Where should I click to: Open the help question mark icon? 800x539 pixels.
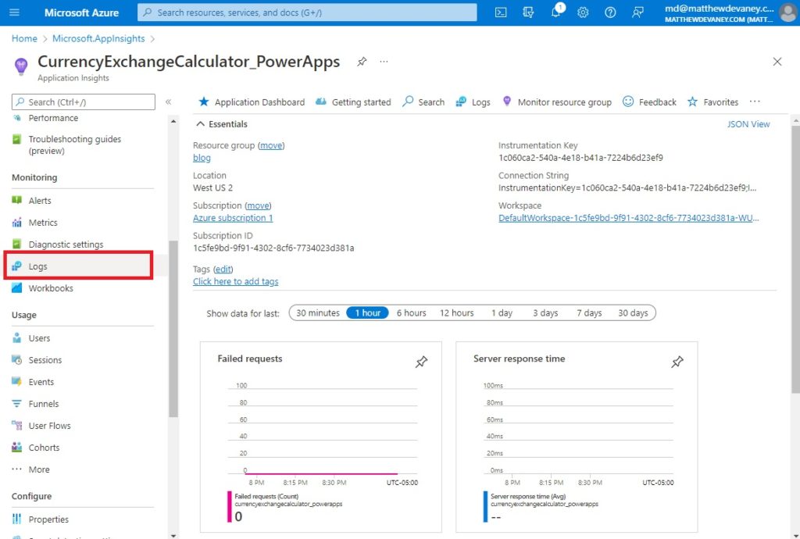610,12
